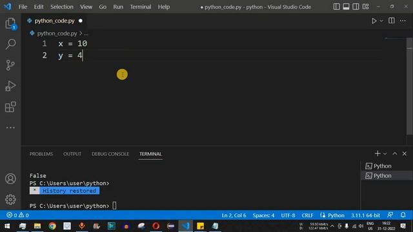
Task: Click the terminal command prompt input
Action: pos(114,206)
